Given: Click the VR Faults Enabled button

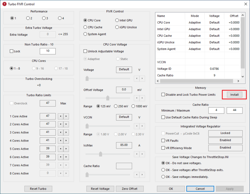Looking at the screenshot, I should (225, 140).
